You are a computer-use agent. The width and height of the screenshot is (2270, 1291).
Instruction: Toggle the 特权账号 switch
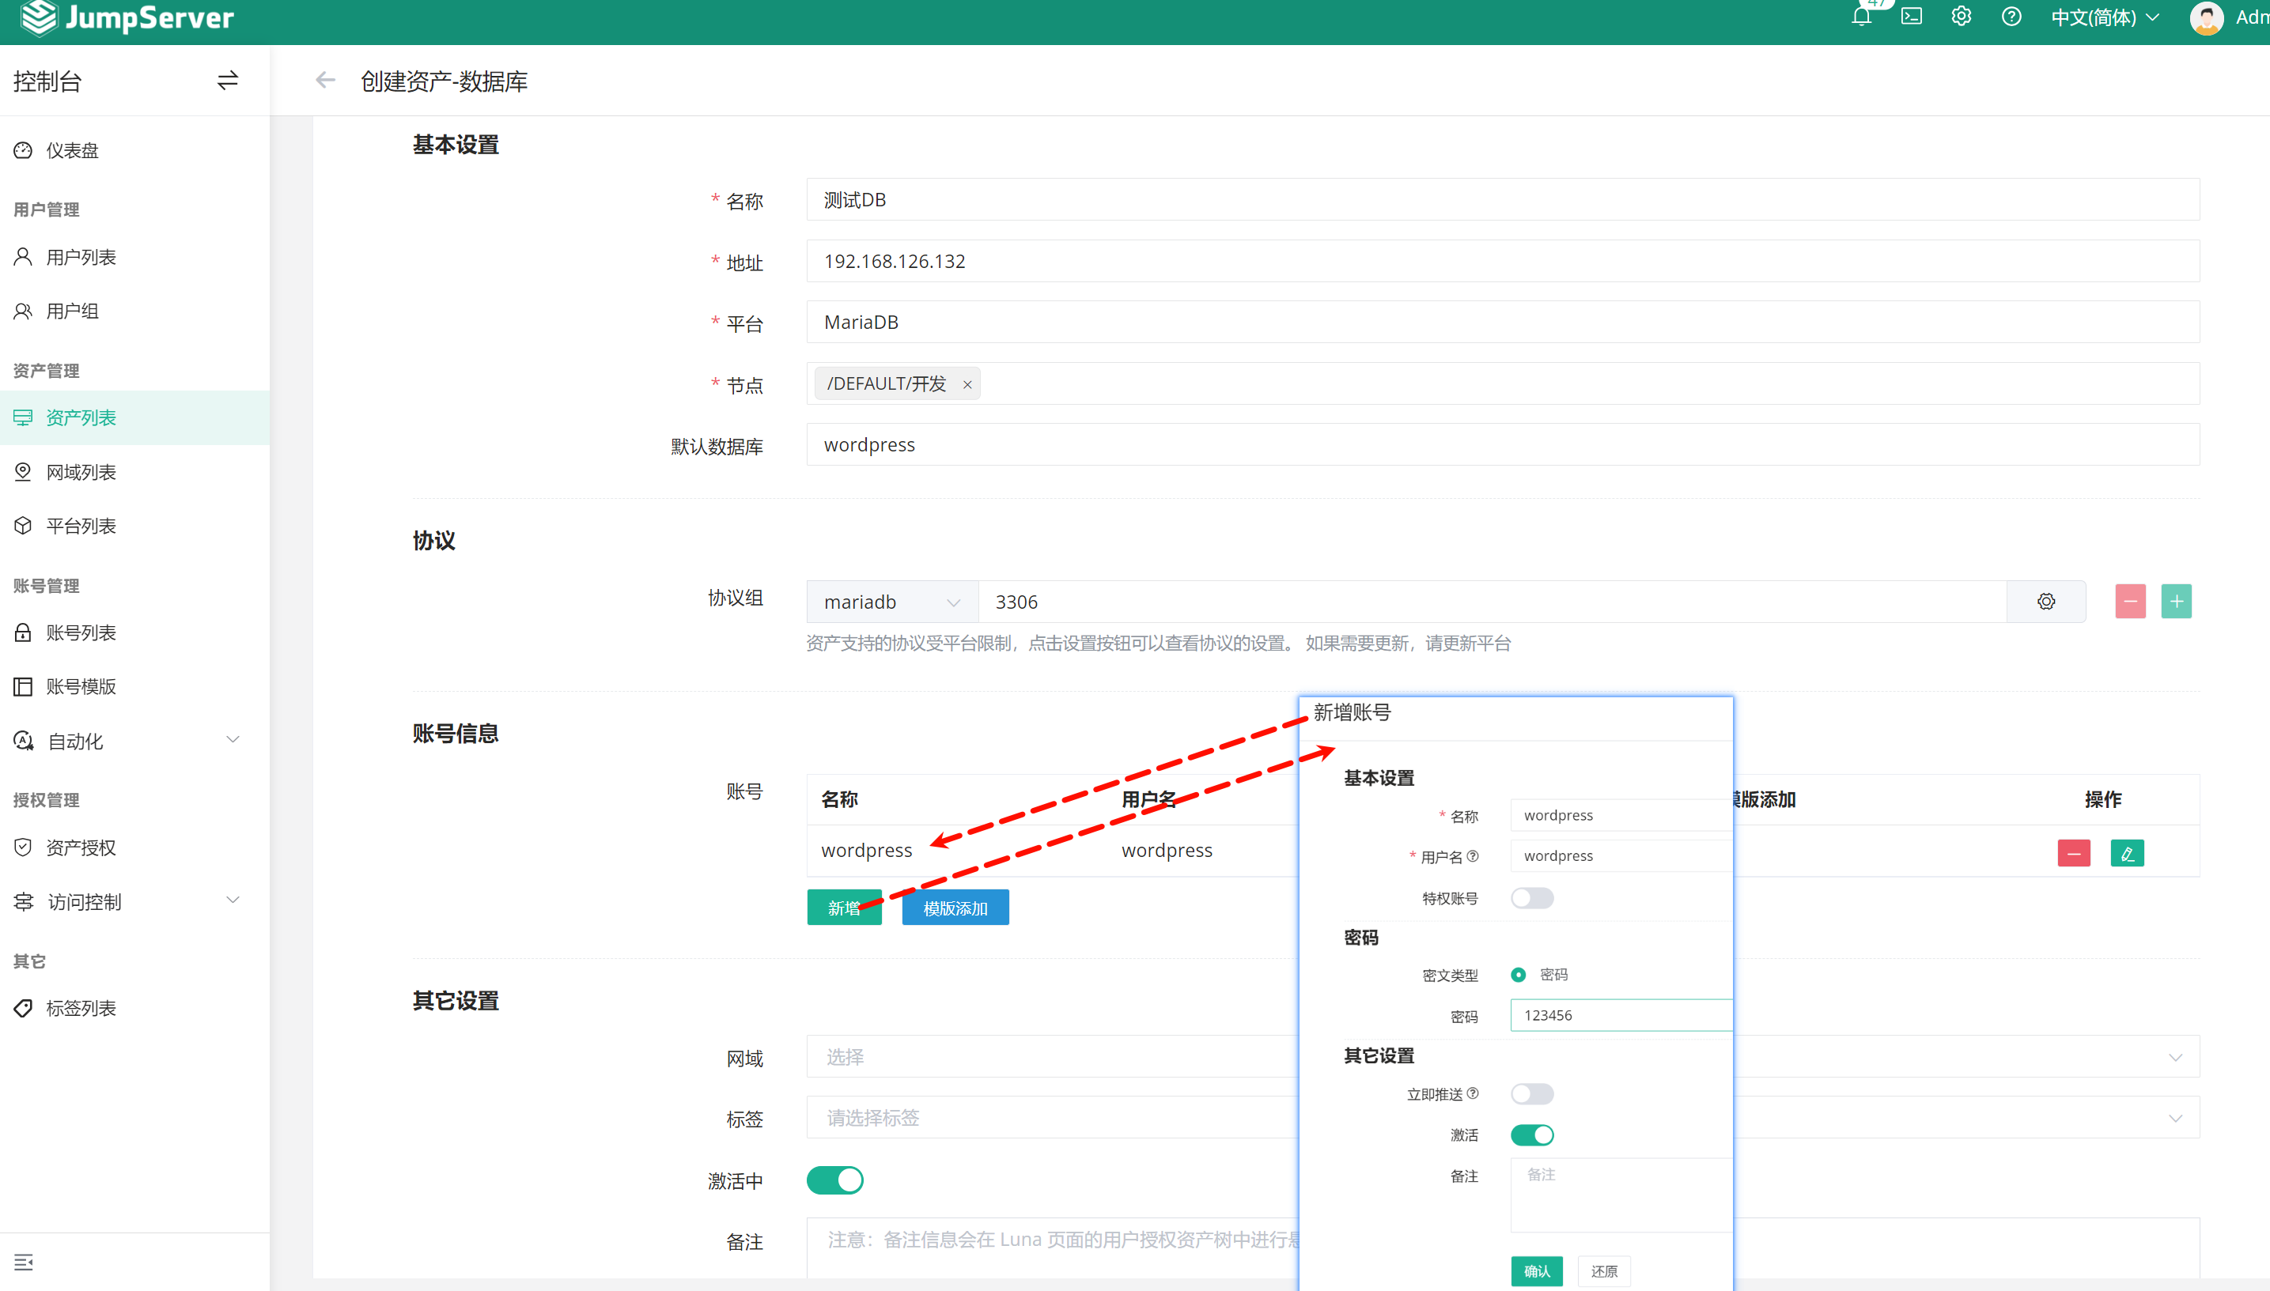tap(1531, 898)
